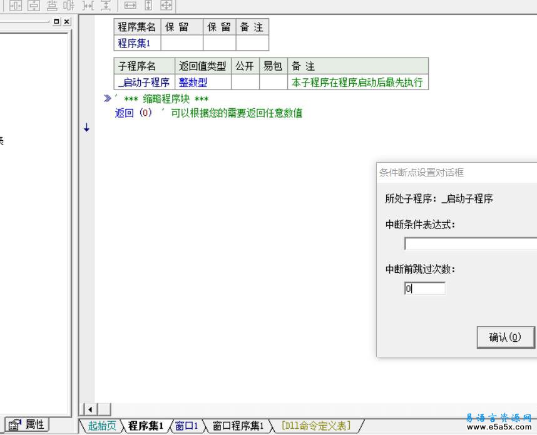This screenshot has width=537, height=435.
Task: Click the 条件断点设置对话框 dialog title
Action: point(422,172)
